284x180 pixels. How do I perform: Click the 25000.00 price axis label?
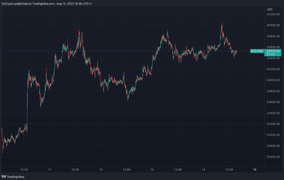point(273,25)
